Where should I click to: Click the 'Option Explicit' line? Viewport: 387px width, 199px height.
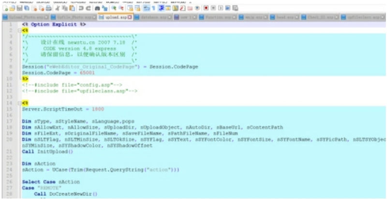[x=54, y=25]
